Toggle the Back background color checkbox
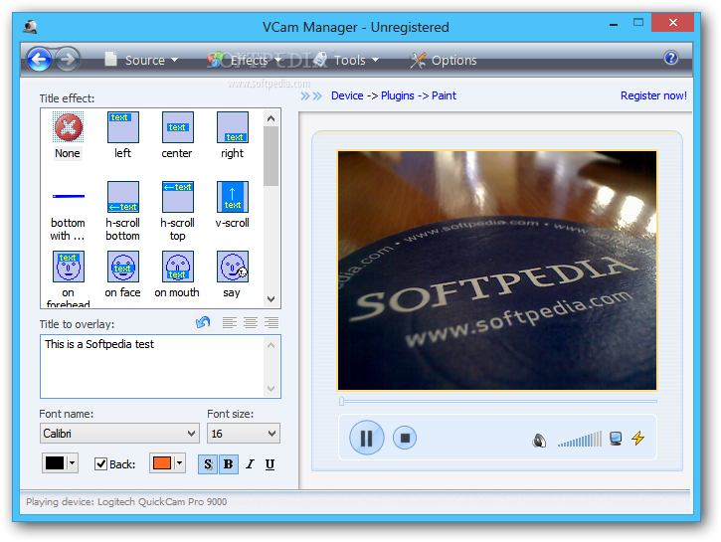This screenshot has width=721, height=542. 100,463
